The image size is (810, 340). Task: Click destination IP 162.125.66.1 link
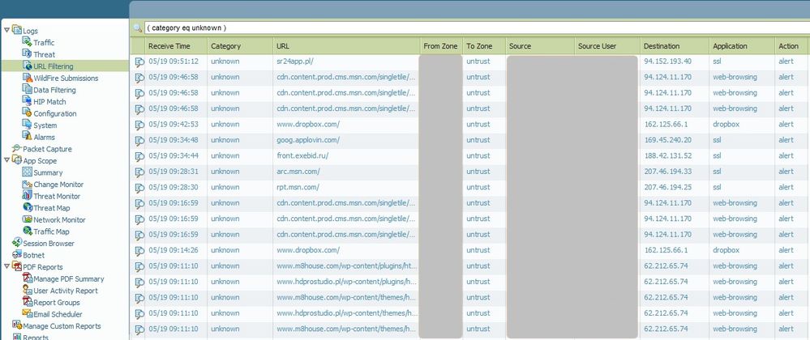[x=667, y=125]
